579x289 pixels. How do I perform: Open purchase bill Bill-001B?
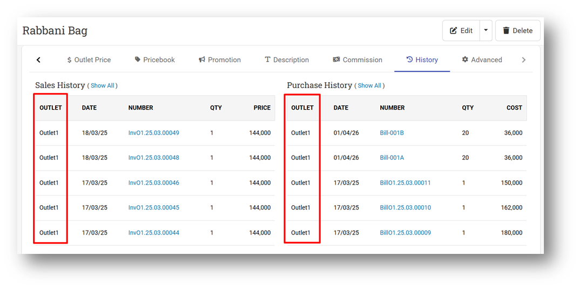[x=392, y=133]
